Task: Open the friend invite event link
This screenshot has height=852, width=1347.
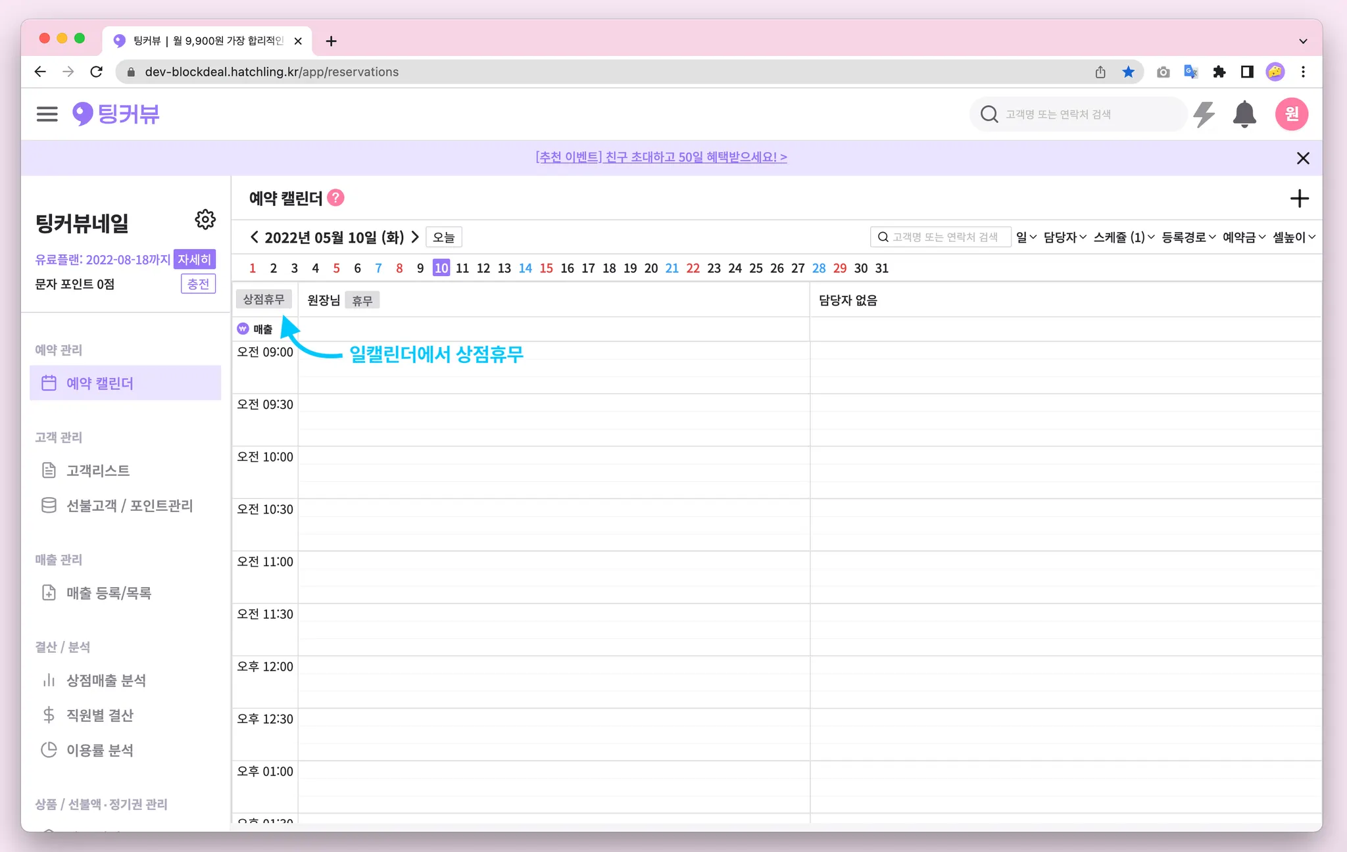Action: (661, 157)
